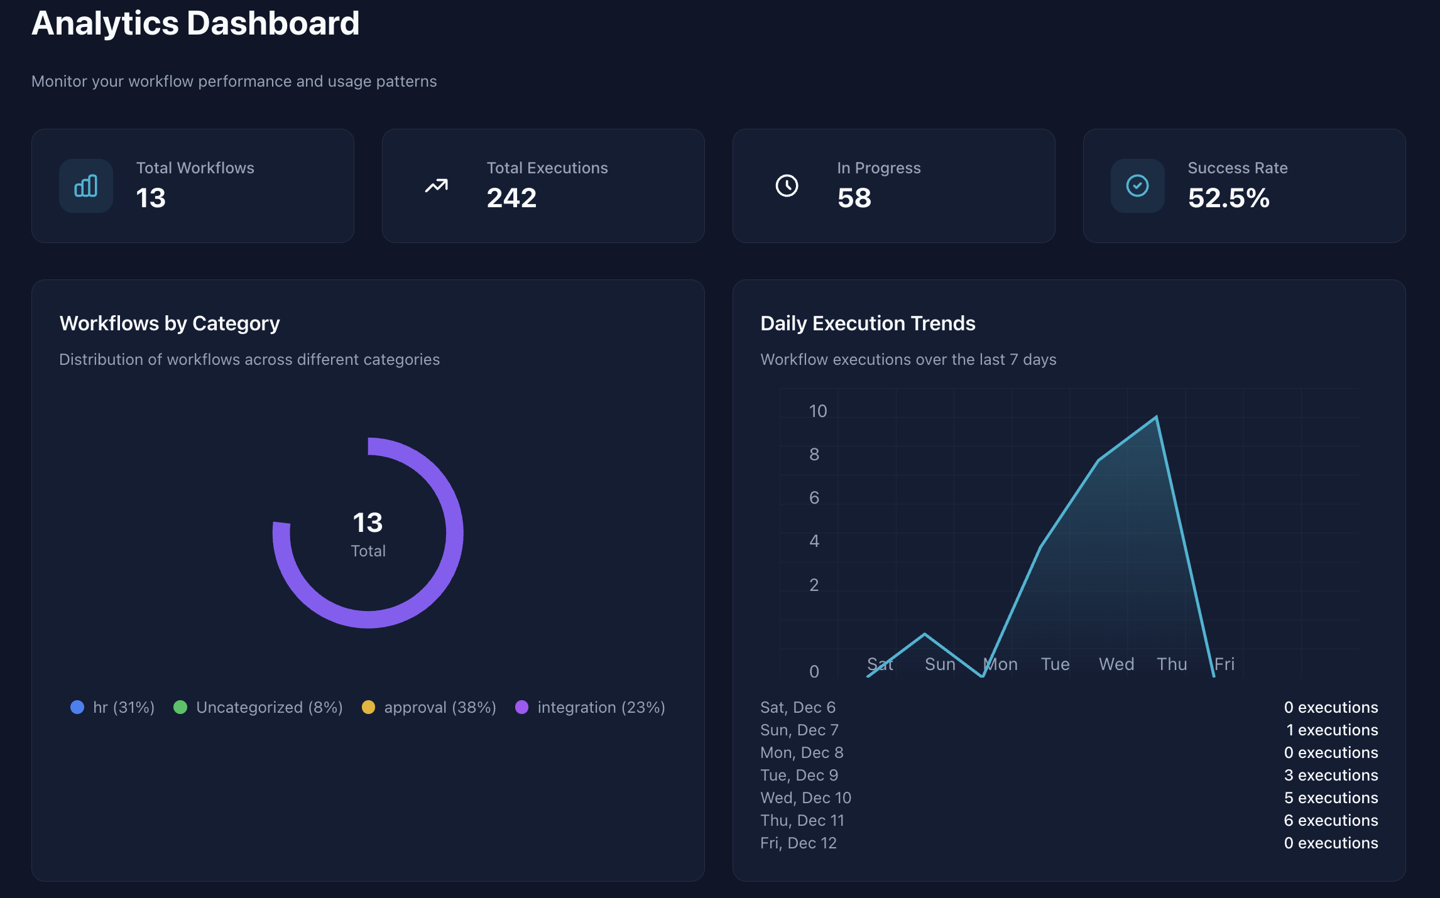The image size is (1440, 898).
Task: Click the checkmark circle icon on Success Rate card
Action: [x=1137, y=186]
